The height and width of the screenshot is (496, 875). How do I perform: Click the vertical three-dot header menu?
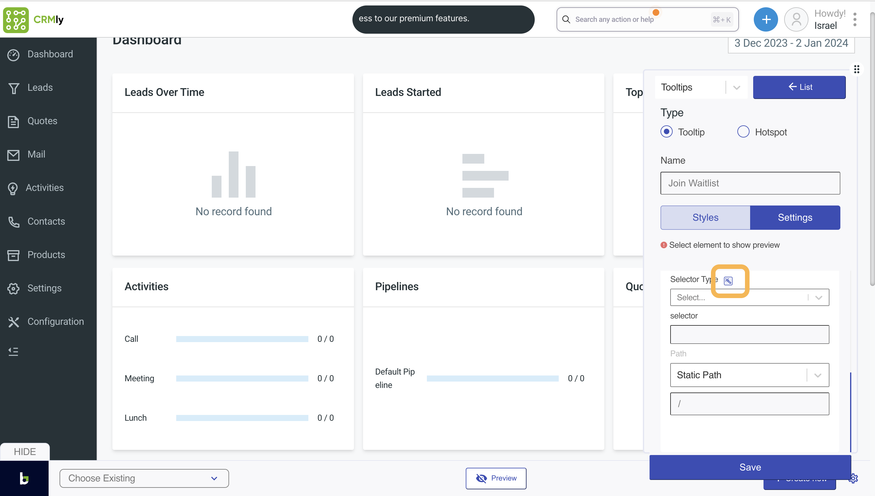click(x=855, y=19)
